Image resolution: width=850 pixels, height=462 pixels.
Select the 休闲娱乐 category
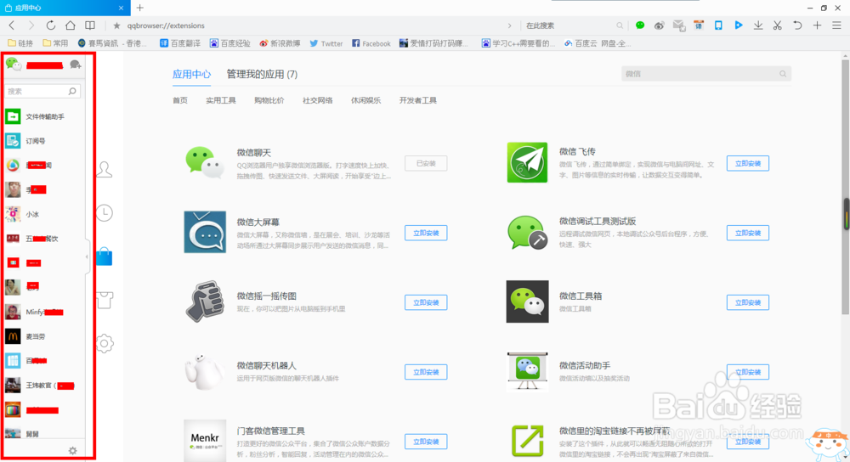(365, 100)
